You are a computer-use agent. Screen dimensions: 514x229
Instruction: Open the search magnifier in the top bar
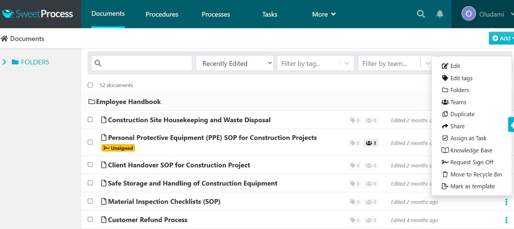point(421,14)
